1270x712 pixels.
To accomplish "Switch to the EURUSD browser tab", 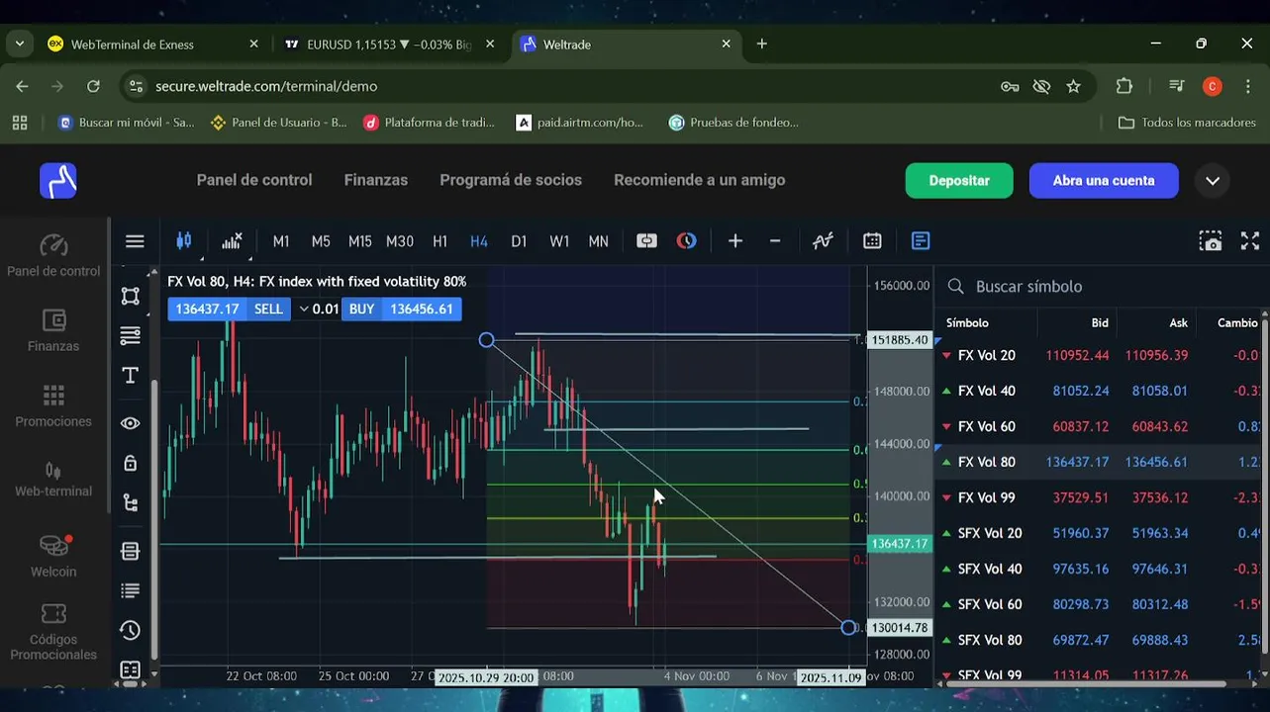I will (x=390, y=44).
